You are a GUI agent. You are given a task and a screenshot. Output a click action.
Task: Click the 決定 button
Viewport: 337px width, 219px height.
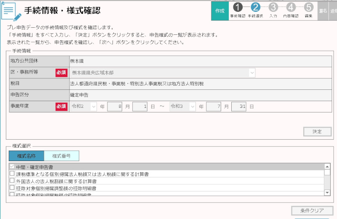tap(317, 132)
